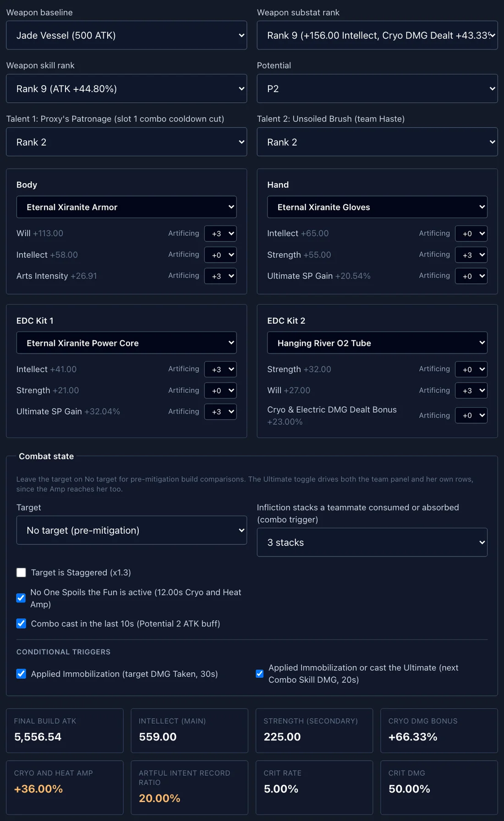The image size is (504, 821).
Task: Enable Target is Staggered checkbox
Action: (x=21, y=572)
